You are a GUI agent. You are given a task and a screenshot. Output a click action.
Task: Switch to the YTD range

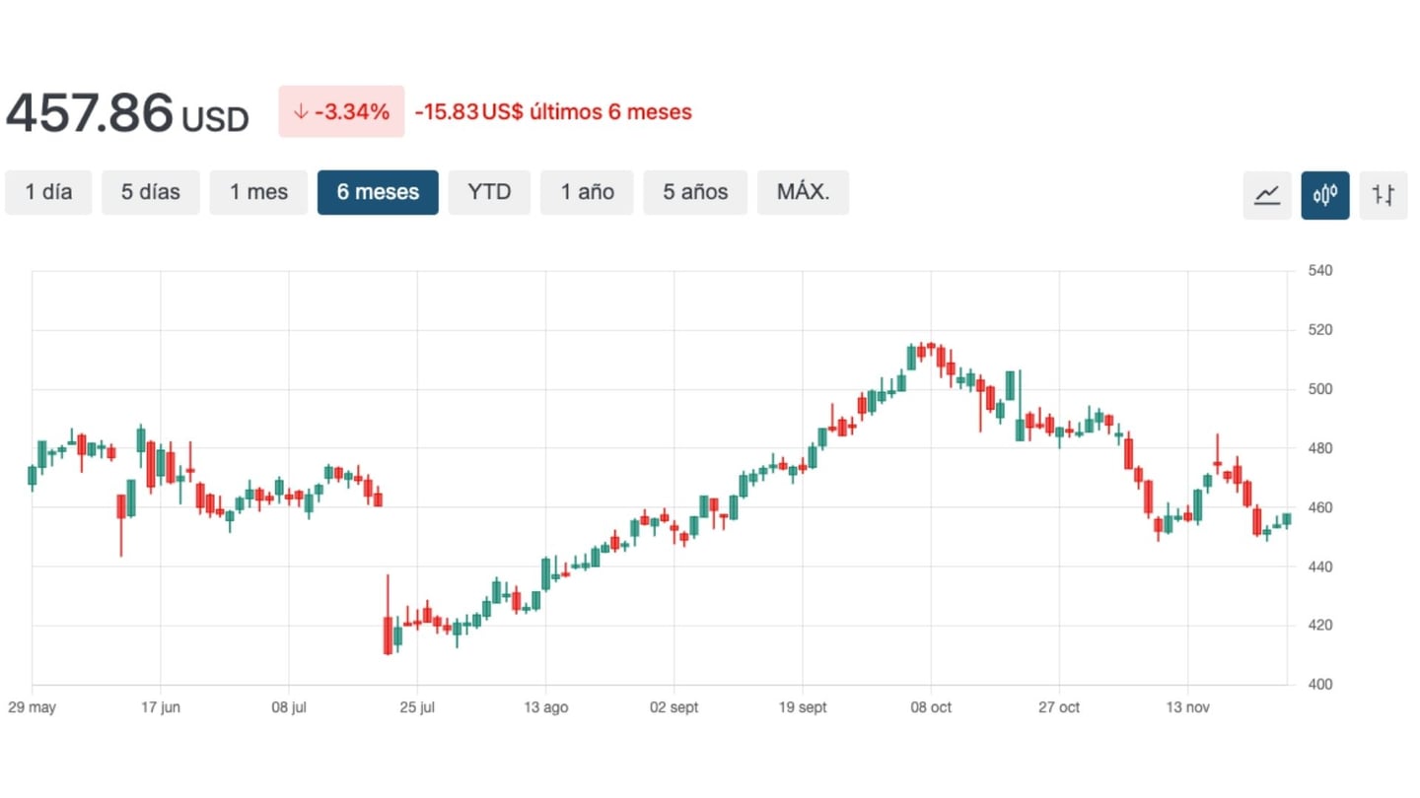489,192
